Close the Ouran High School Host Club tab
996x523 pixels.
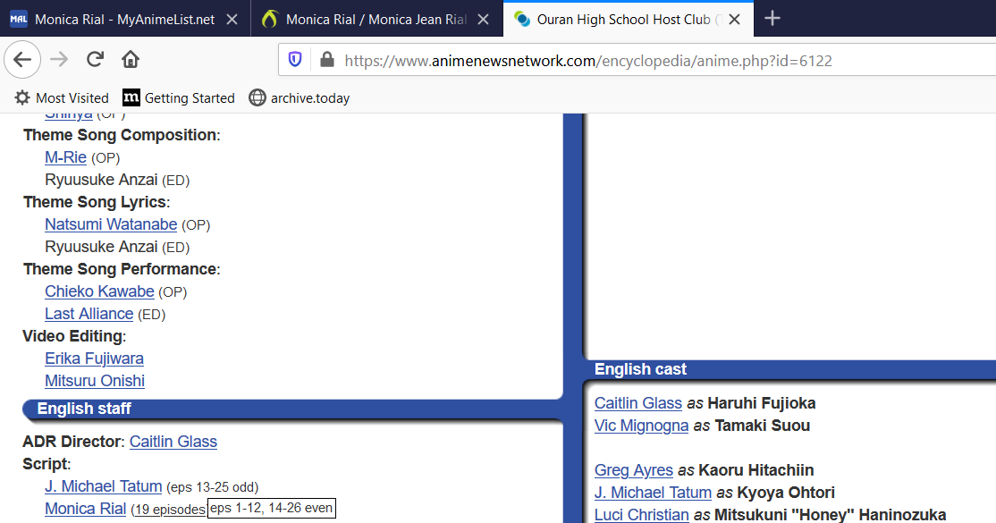coord(734,20)
